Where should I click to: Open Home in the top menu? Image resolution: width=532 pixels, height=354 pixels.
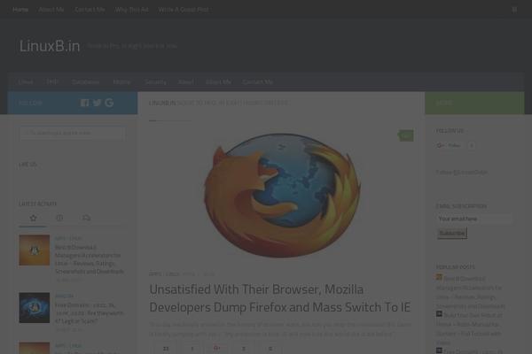[20, 10]
